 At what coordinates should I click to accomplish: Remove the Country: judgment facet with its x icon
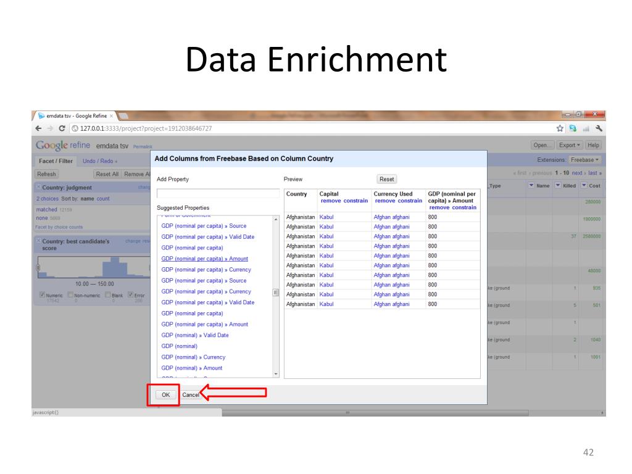pyautogui.click(x=39, y=187)
